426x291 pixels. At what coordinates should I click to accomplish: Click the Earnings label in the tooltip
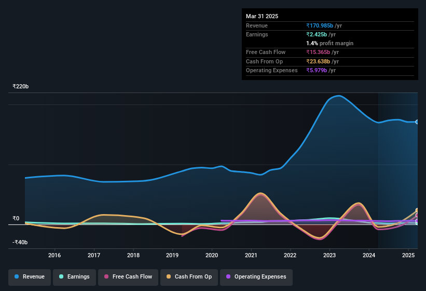[x=257, y=34]
